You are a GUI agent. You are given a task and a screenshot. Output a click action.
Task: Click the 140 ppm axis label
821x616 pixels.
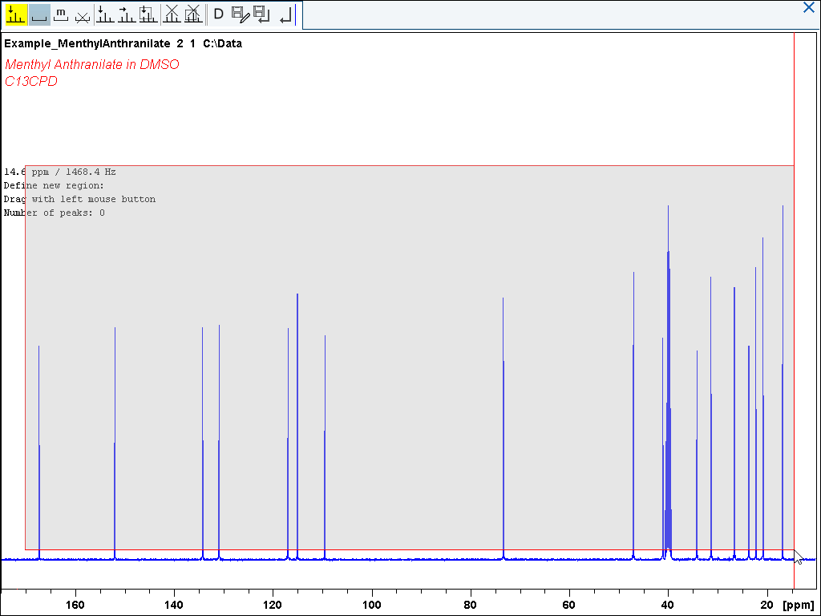(174, 605)
